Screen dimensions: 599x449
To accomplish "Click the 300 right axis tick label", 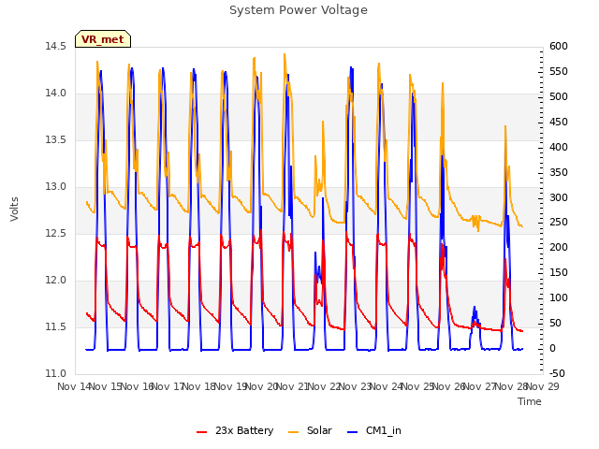I will tap(559, 197).
